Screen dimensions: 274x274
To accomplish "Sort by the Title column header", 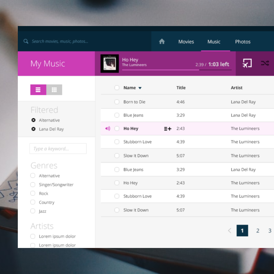I will [x=181, y=88].
